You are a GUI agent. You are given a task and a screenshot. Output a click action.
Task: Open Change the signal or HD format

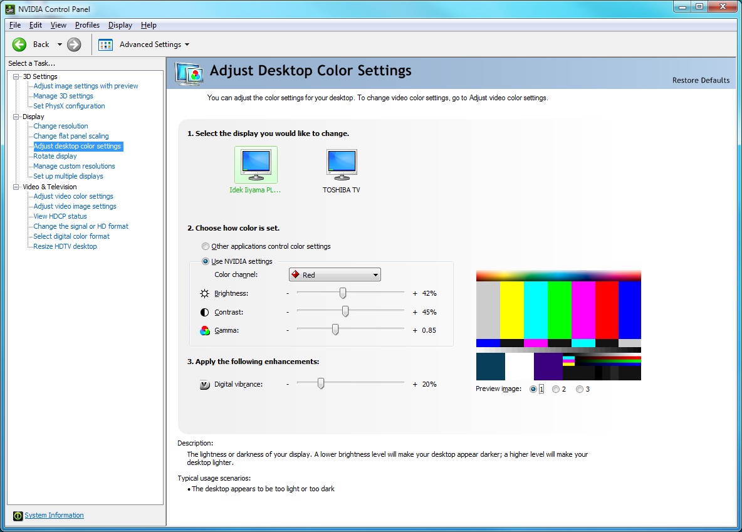coord(81,226)
